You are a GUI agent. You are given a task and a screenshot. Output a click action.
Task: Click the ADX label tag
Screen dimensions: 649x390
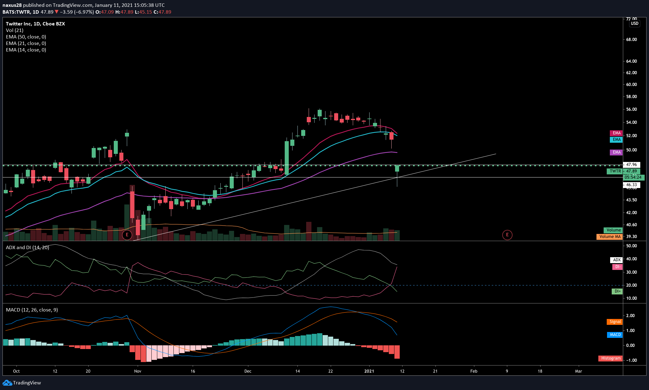[x=616, y=260]
